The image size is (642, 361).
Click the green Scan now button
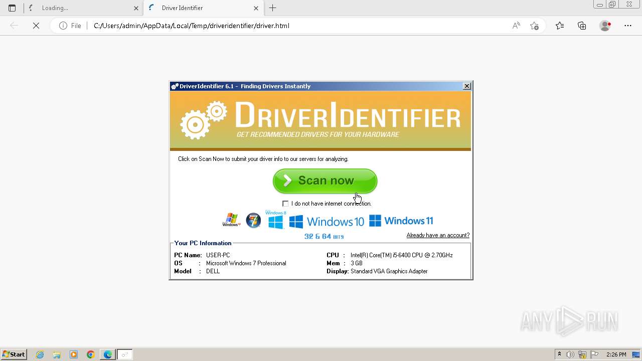click(x=325, y=180)
